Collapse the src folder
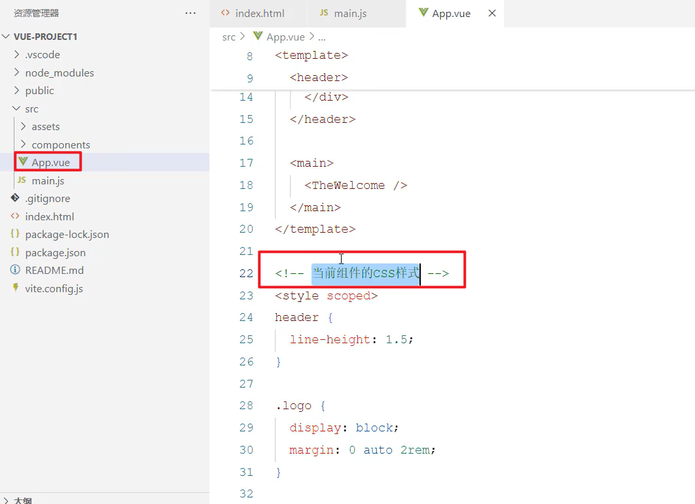The height and width of the screenshot is (504, 695). pos(16,109)
